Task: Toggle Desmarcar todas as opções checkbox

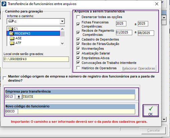Action: (78, 17)
